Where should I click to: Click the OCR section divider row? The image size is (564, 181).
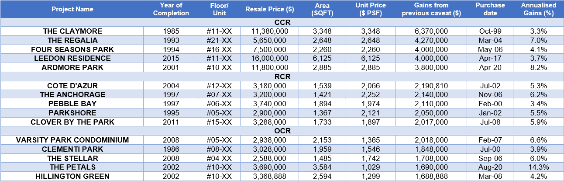[282, 131]
